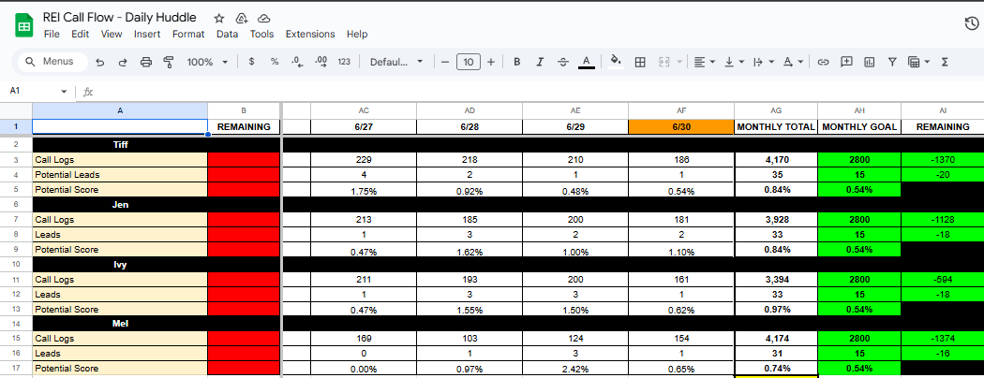Click the font size field showing 10
Viewport: 984px width, 378px height.
point(469,62)
